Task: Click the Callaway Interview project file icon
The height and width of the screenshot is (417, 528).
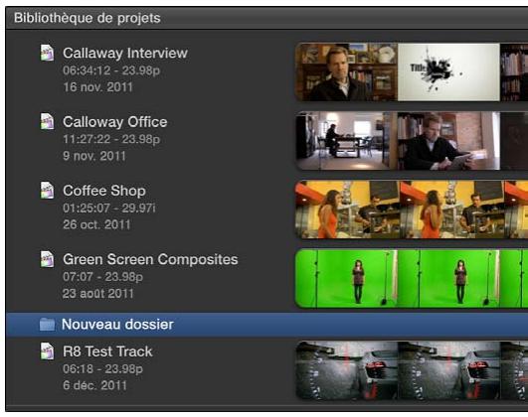Action: 47,53
